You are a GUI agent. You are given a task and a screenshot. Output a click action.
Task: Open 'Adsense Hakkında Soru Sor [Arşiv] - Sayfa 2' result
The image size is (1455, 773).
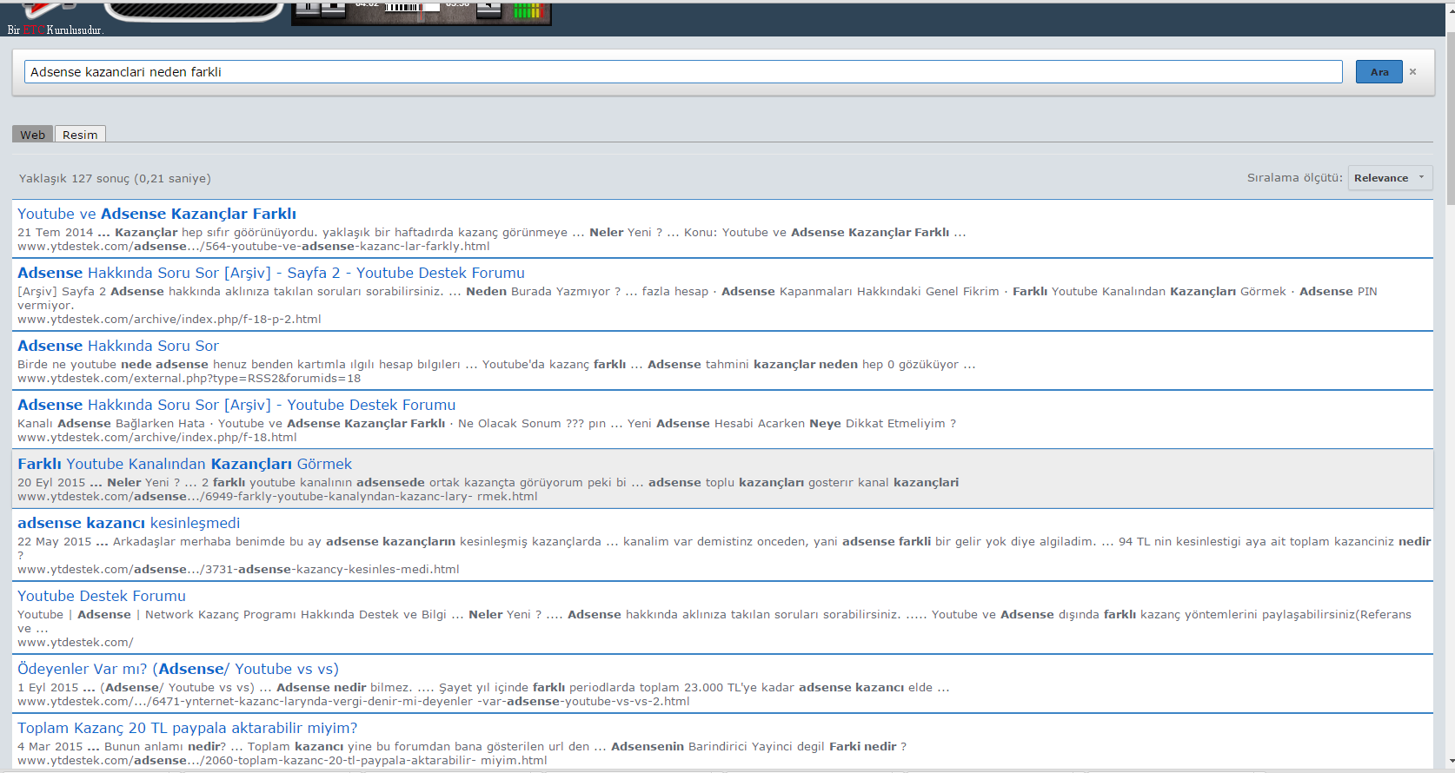(x=271, y=273)
